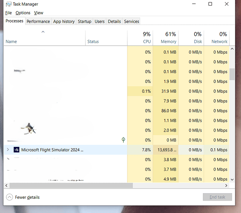241x213 pixels.
Task: Select the Microsoft Flight Simulator 2024 process name
Action: click(52, 150)
